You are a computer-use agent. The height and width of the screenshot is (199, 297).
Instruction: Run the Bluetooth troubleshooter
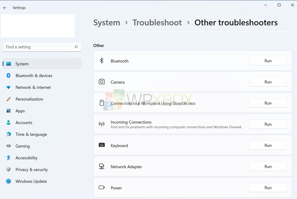(x=268, y=61)
